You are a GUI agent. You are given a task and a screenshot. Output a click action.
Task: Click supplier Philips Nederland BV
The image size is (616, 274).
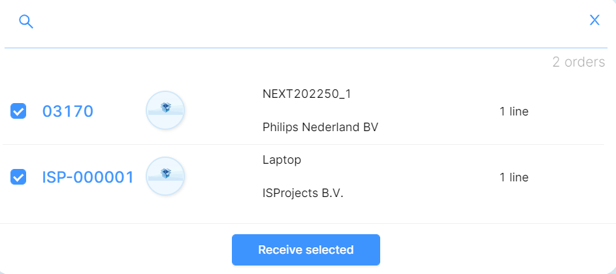(x=320, y=127)
